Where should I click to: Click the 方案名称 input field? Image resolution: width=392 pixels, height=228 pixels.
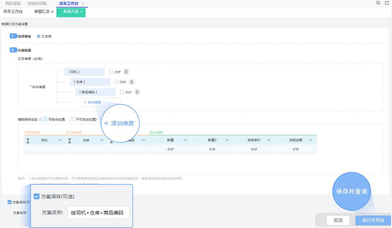click(x=98, y=213)
